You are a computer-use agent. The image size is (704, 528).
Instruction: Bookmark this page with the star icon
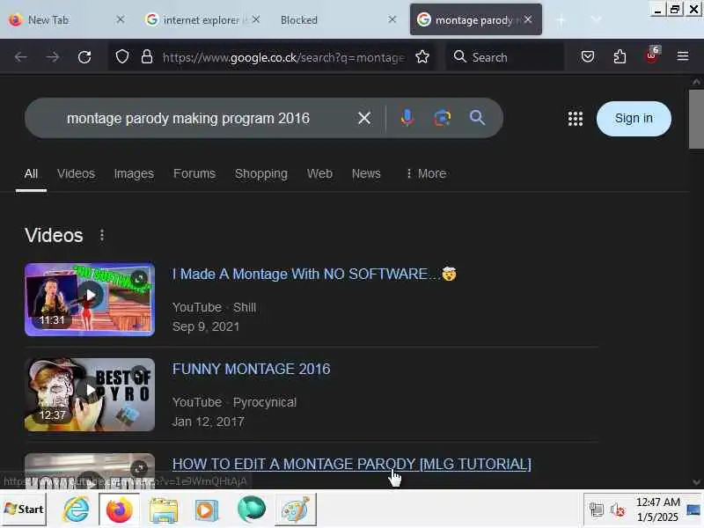(x=422, y=57)
